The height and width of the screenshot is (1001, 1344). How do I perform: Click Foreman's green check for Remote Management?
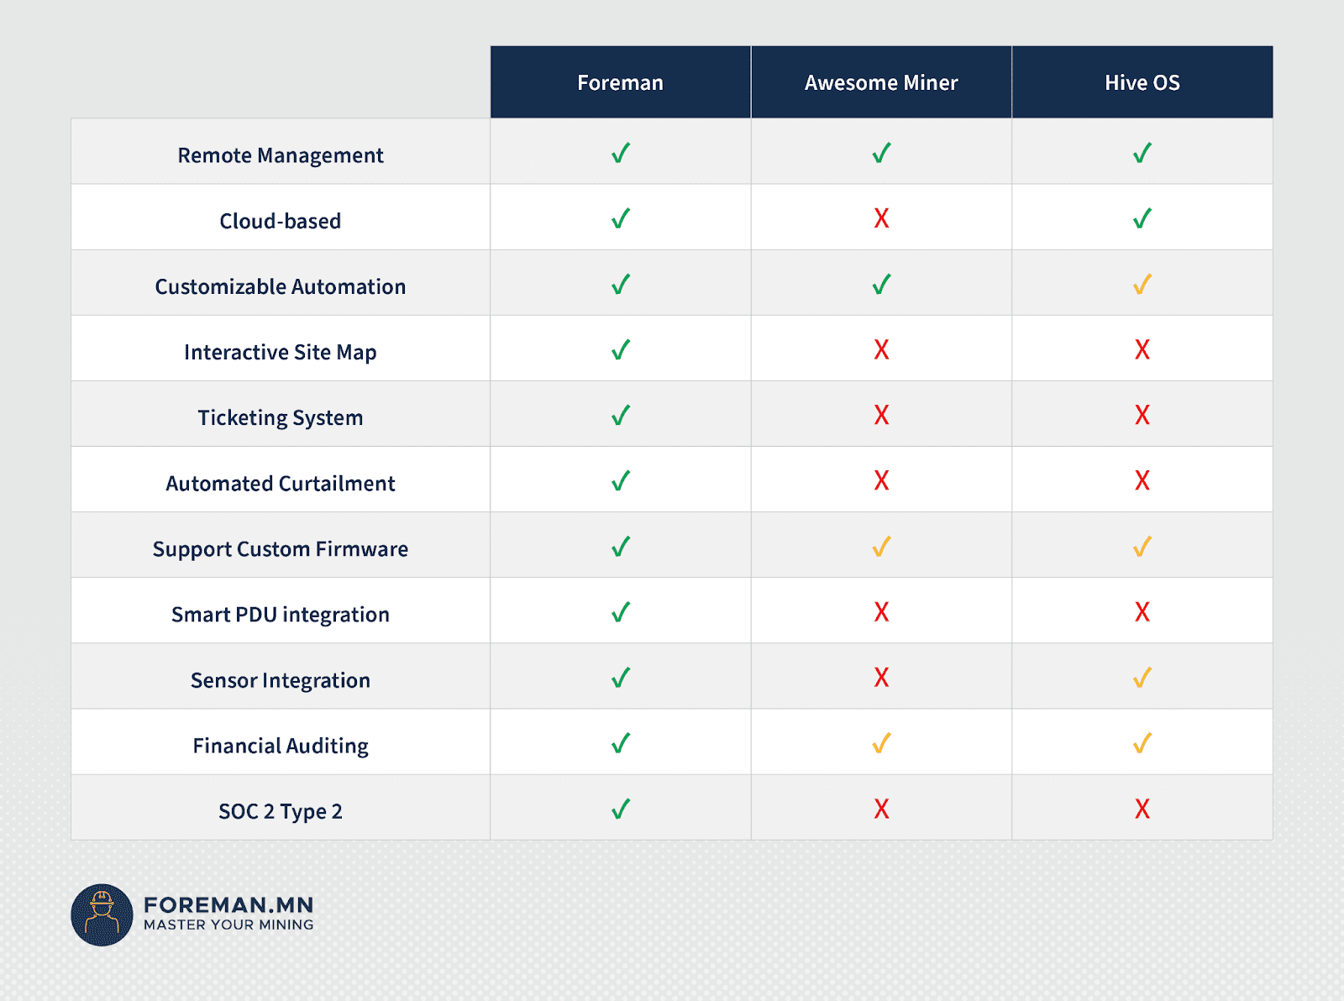click(621, 154)
